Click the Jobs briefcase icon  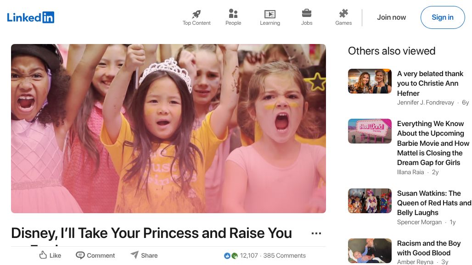point(307,14)
